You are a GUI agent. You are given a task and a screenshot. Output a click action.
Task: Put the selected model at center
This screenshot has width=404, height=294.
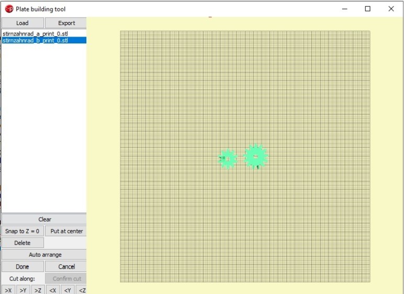[66, 231]
